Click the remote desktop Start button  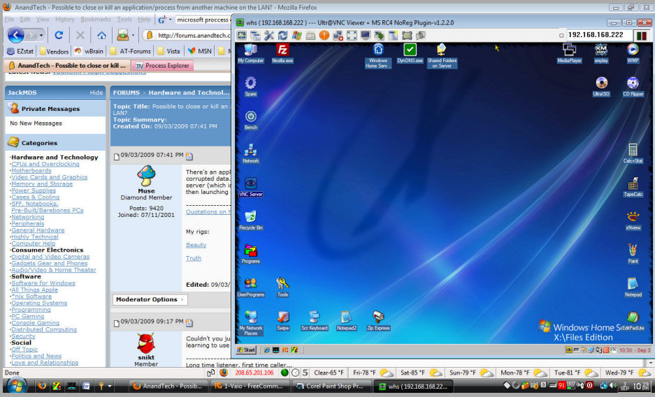(x=246, y=350)
